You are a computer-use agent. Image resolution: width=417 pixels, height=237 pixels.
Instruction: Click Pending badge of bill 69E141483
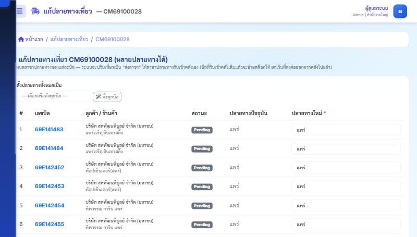point(202,130)
